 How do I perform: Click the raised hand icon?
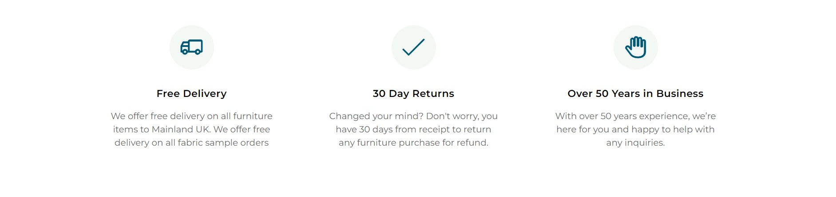pos(635,47)
